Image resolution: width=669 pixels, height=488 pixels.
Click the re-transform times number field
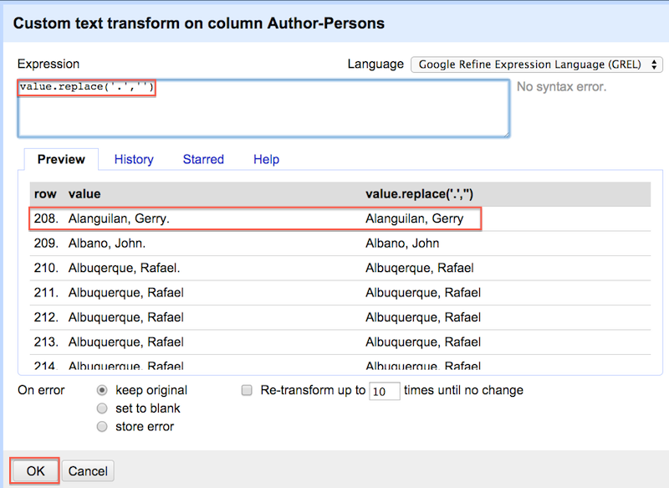pos(385,391)
